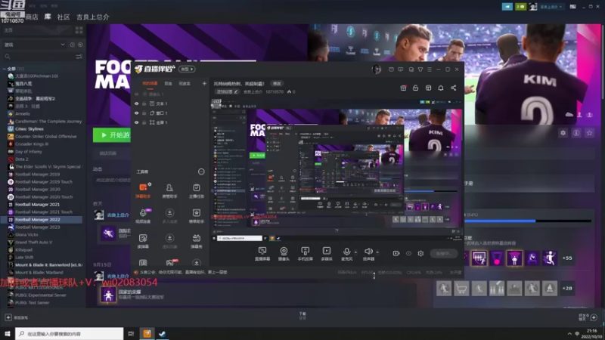Toggle lock on 窗口 1 source
The height and width of the screenshot is (340, 605).
point(144,113)
